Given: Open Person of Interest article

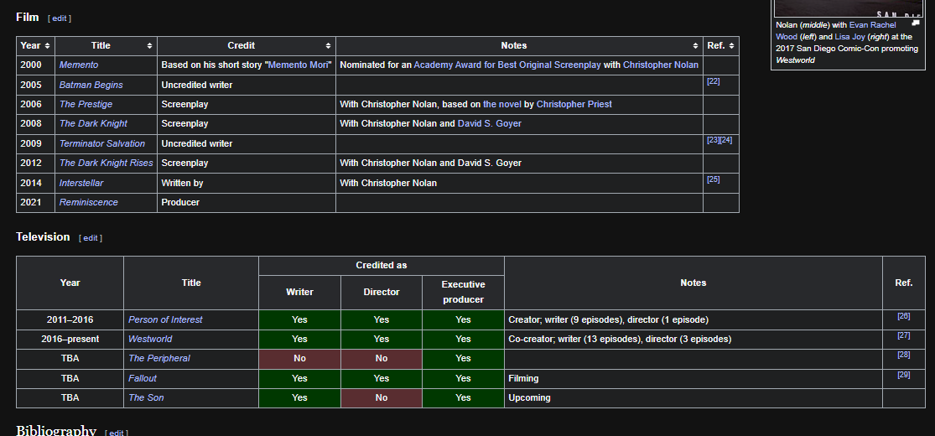Looking at the screenshot, I should pyautogui.click(x=165, y=319).
